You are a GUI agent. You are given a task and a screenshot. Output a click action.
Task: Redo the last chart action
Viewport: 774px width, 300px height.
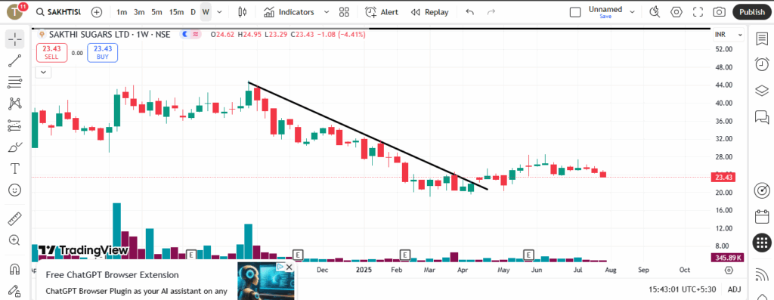(491, 12)
